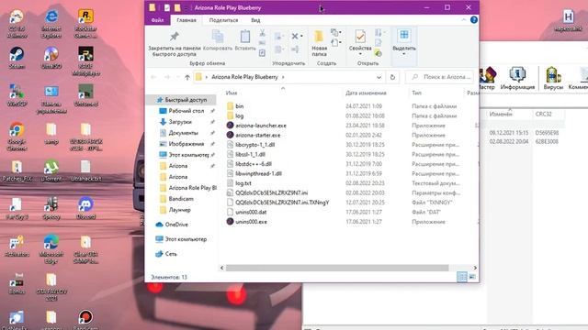Open Сеть in navigation pane
This screenshot has width=588, height=330.
point(171,254)
